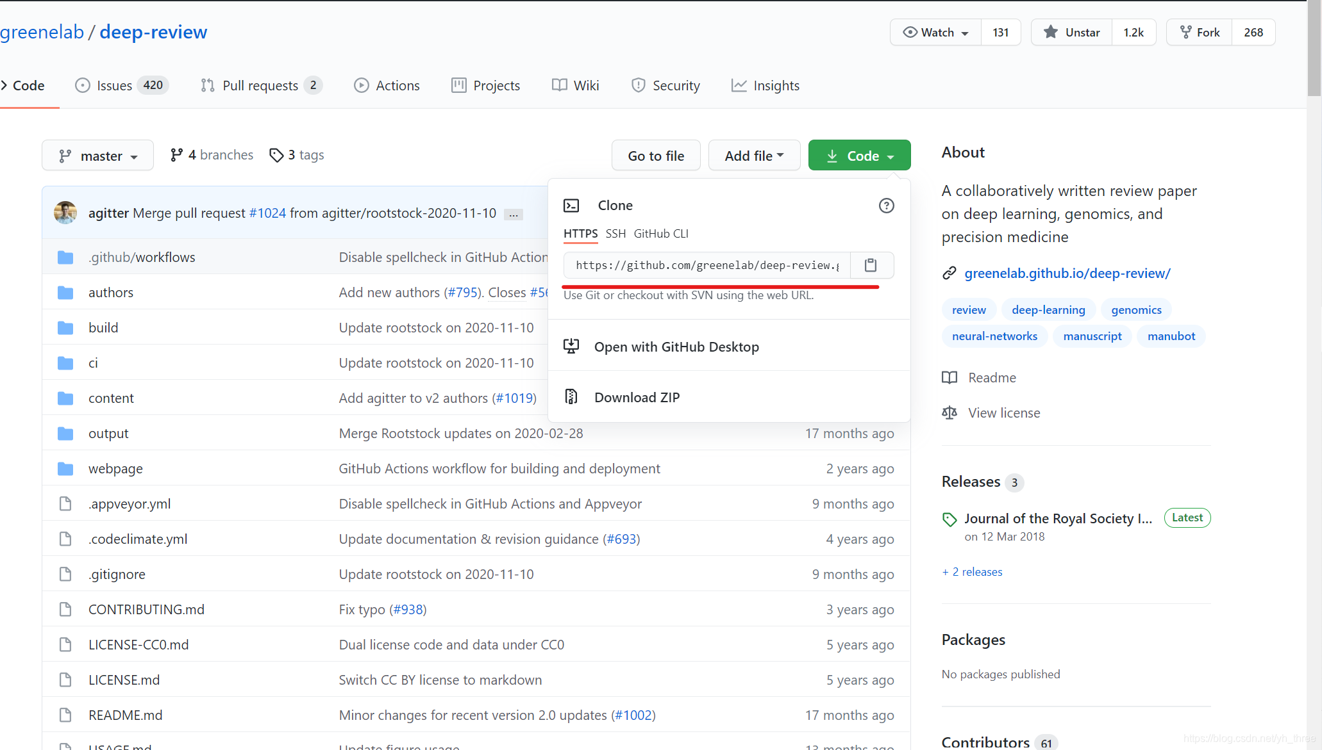The image size is (1322, 750).
Task: Expand the commit message ellipsis button
Action: coord(514,214)
